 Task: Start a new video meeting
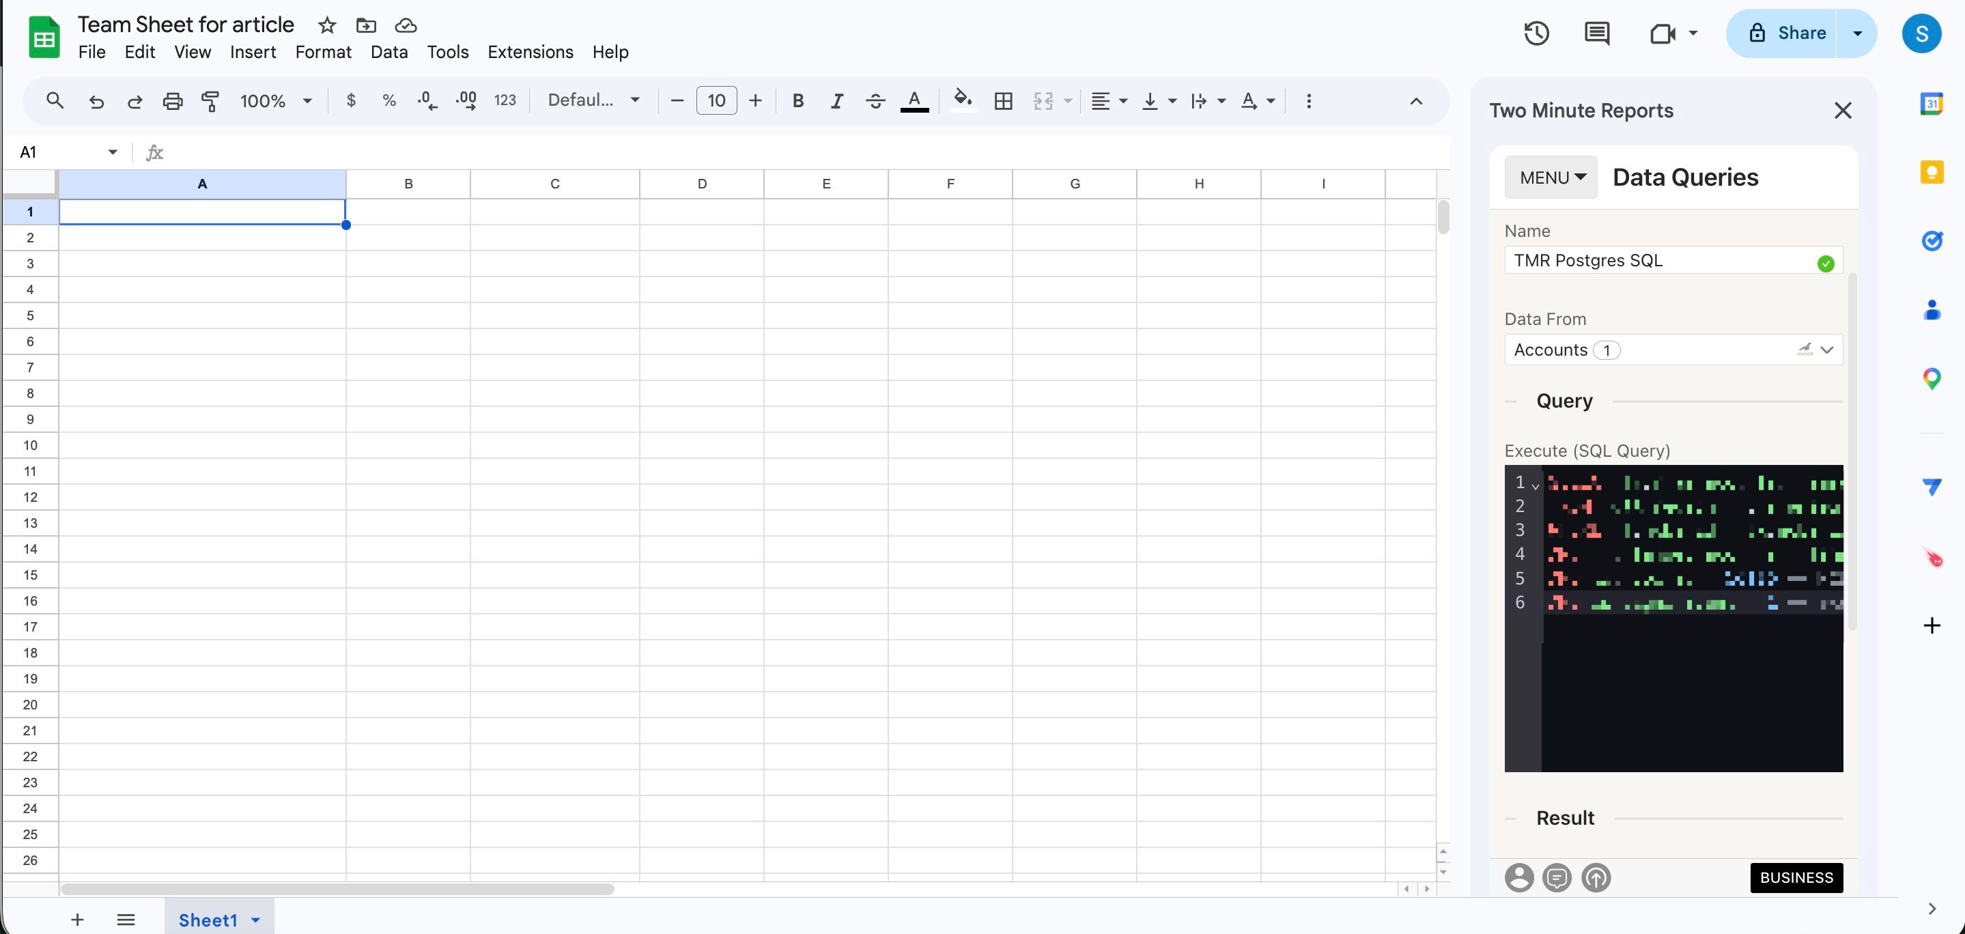click(x=1665, y=33)
